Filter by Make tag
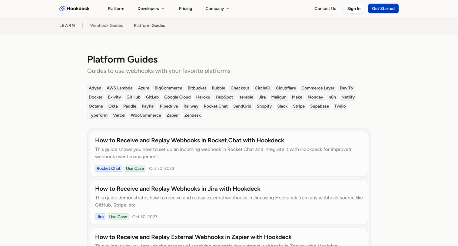This screenshot has width=458, height=246. (x=297, y=97)
